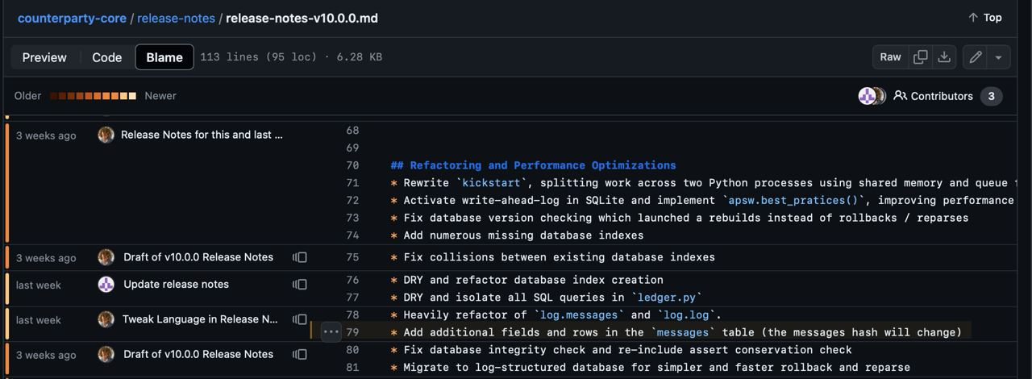The height and width of the screenshot is (379, 1032).
Task: Select the Blame tab
Action: tap(164, 57)
